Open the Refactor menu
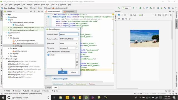The image size is (178, 100). 37,4
